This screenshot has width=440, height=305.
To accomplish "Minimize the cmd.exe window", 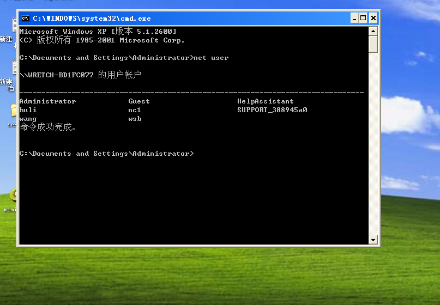I will [x=354, y=19].
